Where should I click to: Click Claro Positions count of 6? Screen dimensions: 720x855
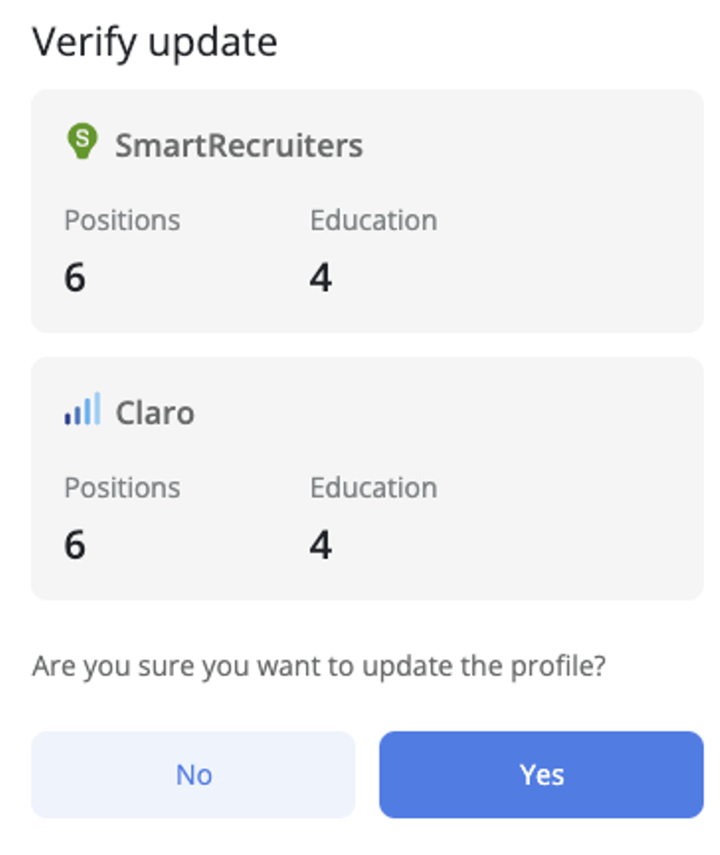tap(75, 545)
